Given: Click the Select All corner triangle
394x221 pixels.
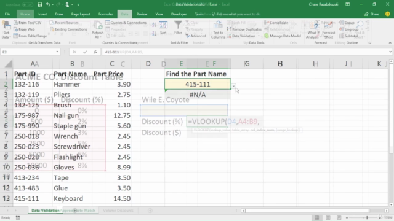Looking at the screenshot, I should pos(8,64).
